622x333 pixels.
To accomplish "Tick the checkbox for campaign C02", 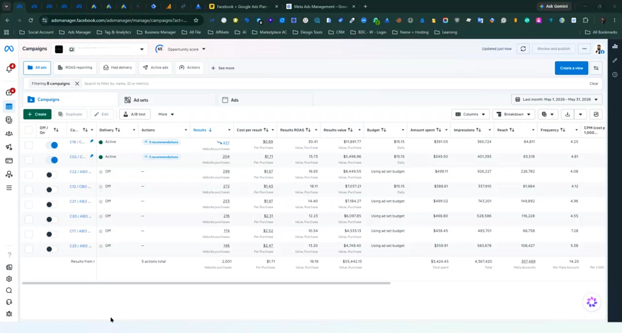I will tap(29, 160).
